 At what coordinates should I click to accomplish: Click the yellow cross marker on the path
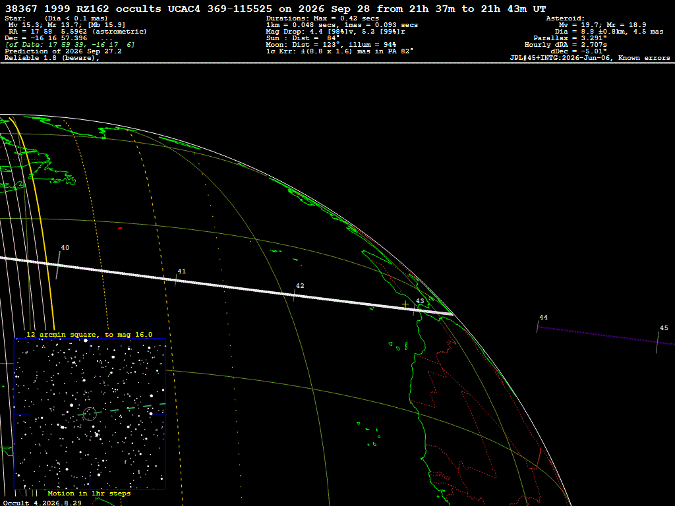click(405, 304)
